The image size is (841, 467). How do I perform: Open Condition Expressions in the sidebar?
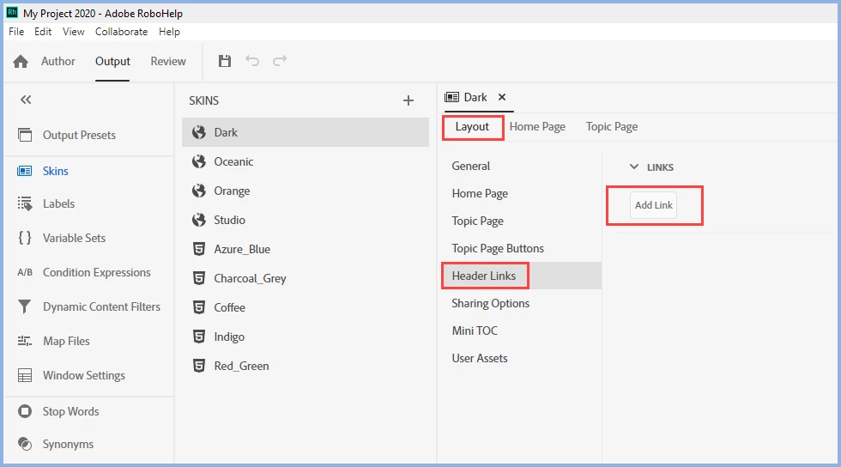(x=96, y=272)
